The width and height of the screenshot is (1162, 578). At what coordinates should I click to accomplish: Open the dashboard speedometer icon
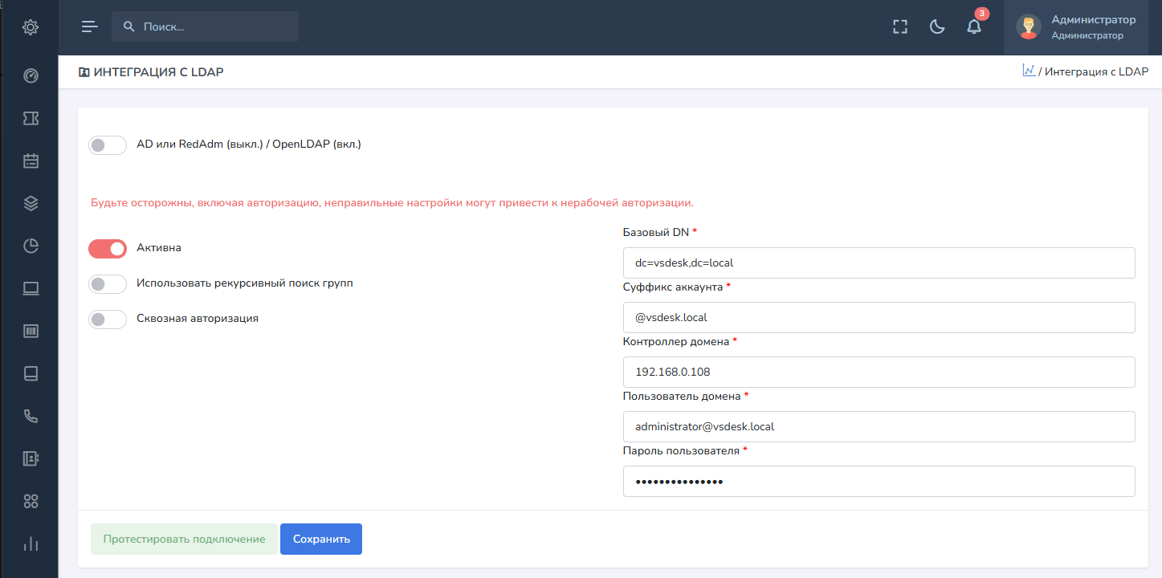pyautogui.click(x=31, y=76)
